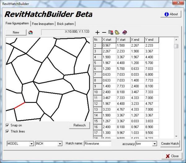
Task: Click the Nr. column header
Action: tap(98, 40)
